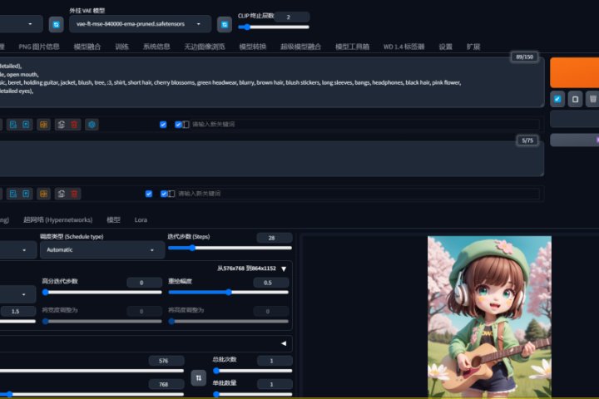The width and height of the screenshot is (599, 399).
Task: Select the 超网络 (Hypernetworks) sub-tab
Action: pos(57,220)
